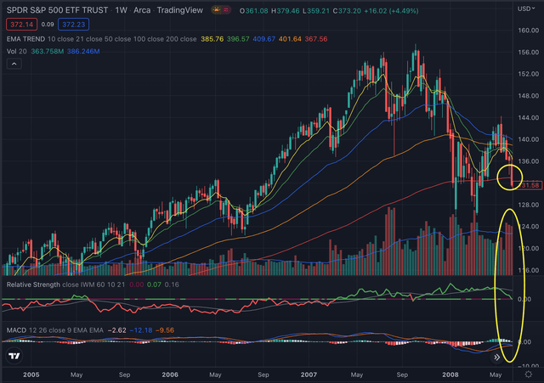Collapse the indicator legend with the caret button
This screenshot has height=383, width=544.
[x=14, y=65]
